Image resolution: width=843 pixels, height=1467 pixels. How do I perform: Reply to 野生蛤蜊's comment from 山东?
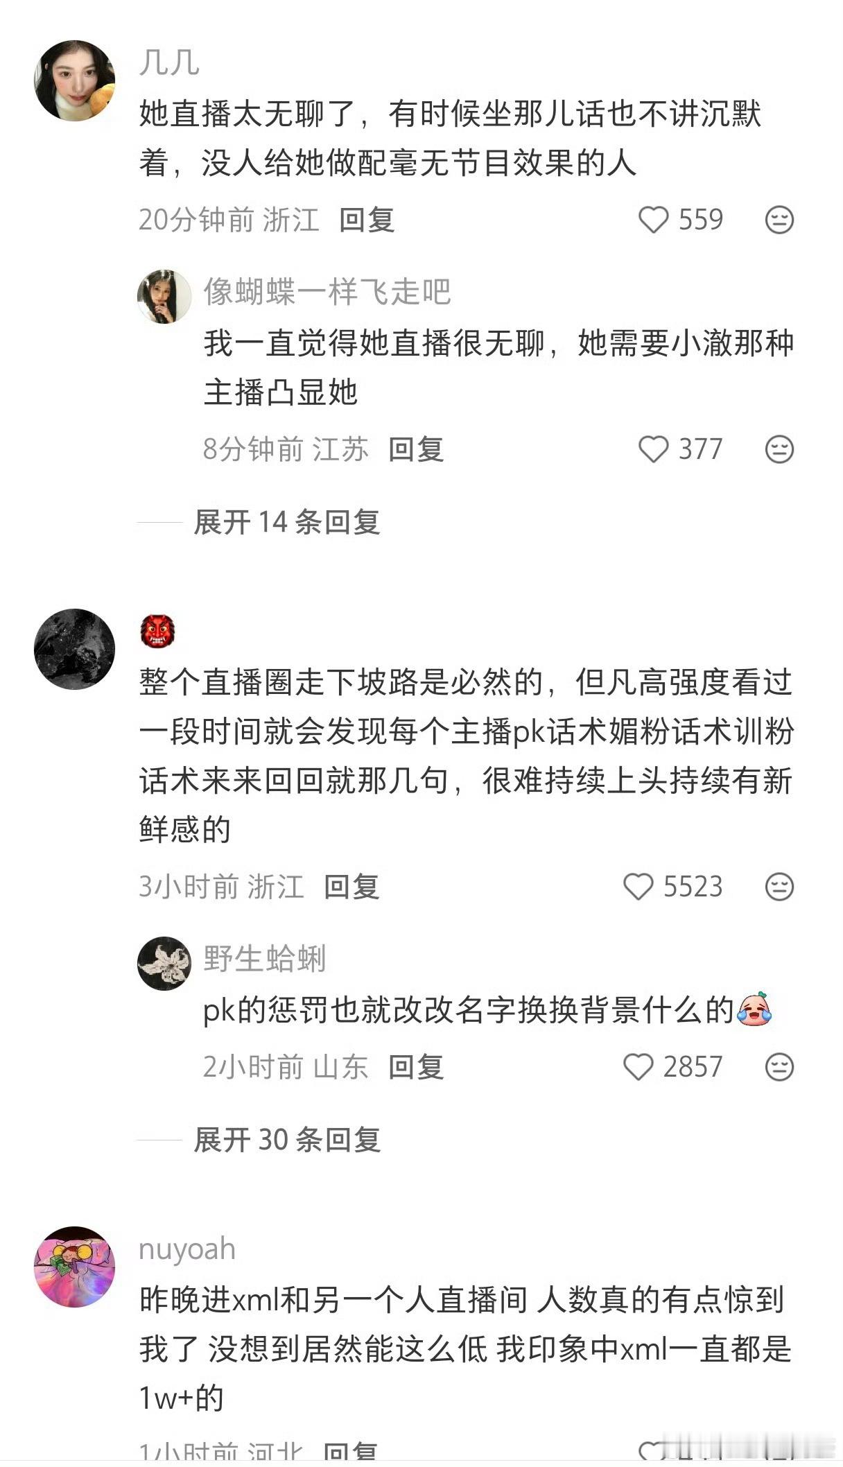[416, 1067]
